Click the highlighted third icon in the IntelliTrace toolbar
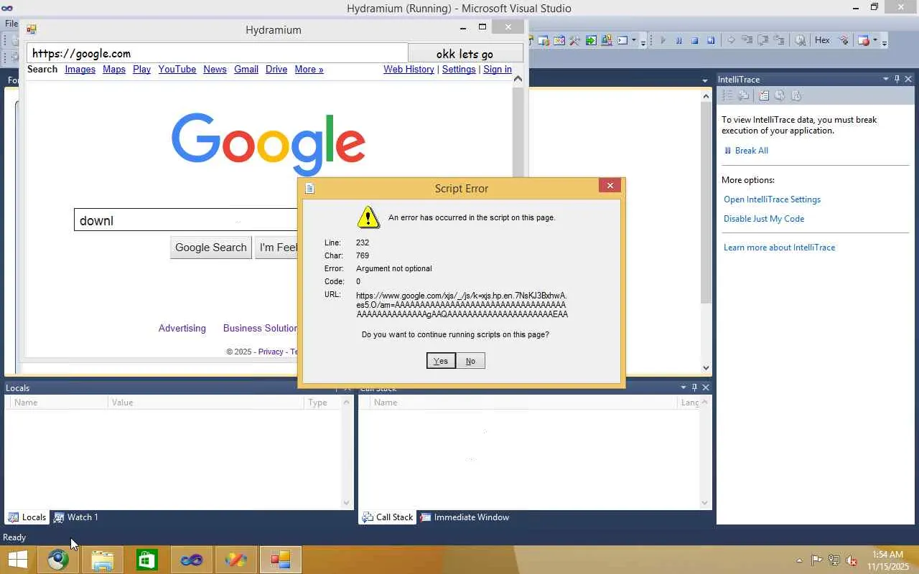This screenshot has width=919, height=574. pyautogui.click(x=764, y=95)
